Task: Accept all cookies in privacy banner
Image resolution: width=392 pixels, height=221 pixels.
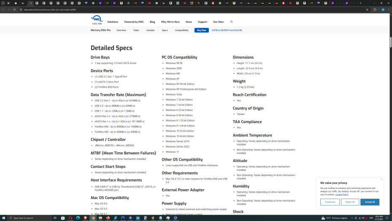Action: coord(370,202)
